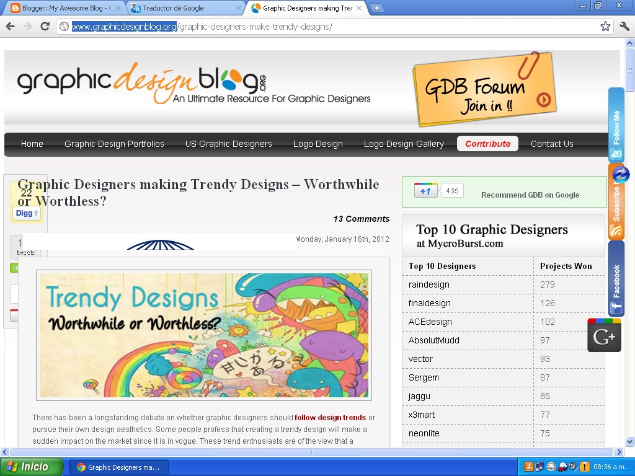Open the Home navigation item
The height and width of the screenshot is (476, 635).
(32, 144)
